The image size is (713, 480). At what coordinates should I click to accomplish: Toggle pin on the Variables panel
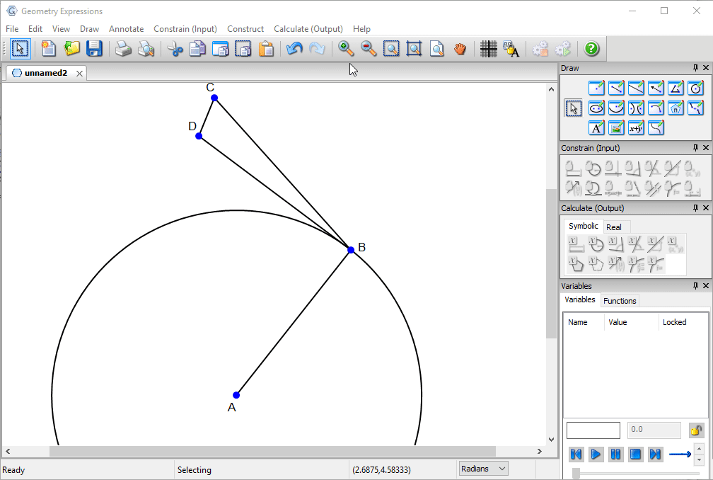coord(695,286)
